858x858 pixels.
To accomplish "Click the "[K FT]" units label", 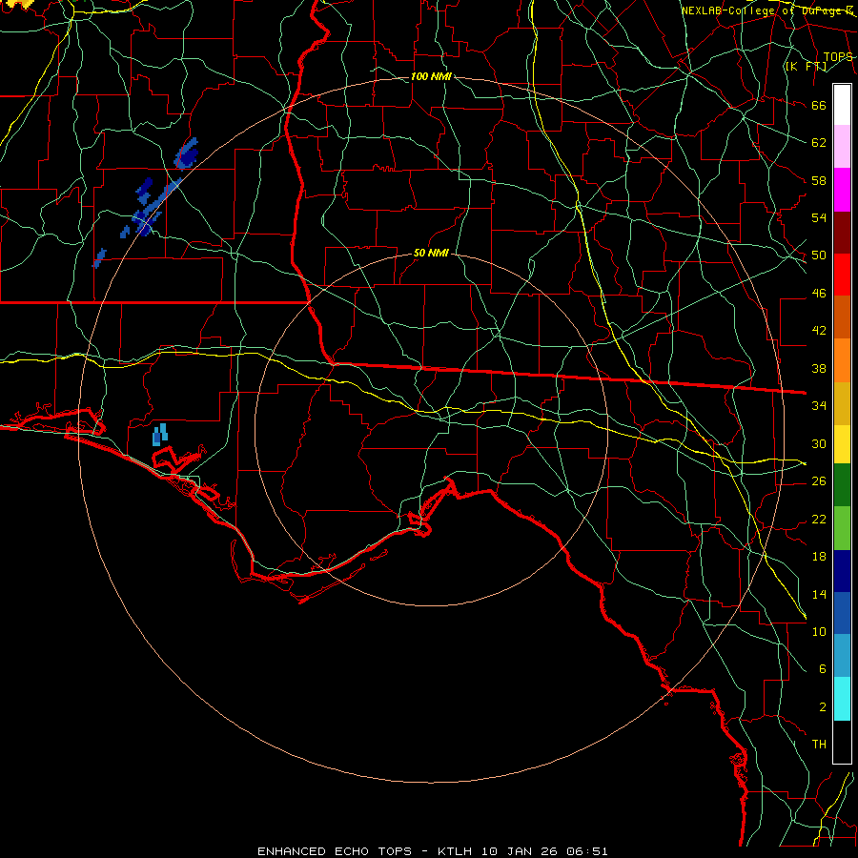I will [806, 67].
